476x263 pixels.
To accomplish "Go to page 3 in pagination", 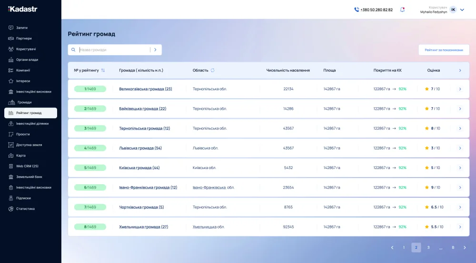I will [428, 247].
